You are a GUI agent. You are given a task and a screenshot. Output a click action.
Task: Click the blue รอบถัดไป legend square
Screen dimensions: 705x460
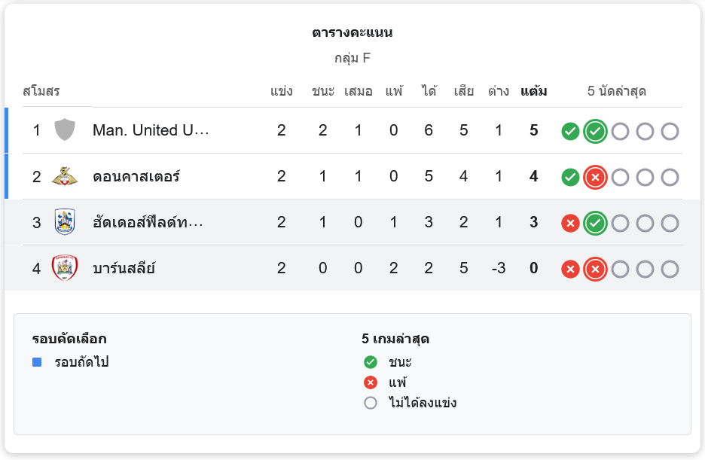tap(37, 362)
